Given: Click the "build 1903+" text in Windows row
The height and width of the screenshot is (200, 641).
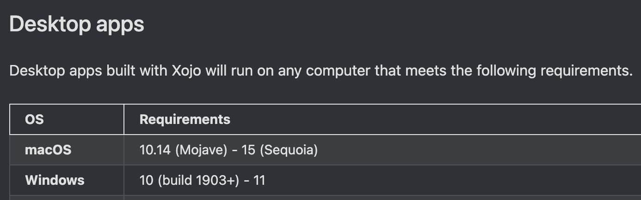Looking at the screenshot, I should [198, 180].
